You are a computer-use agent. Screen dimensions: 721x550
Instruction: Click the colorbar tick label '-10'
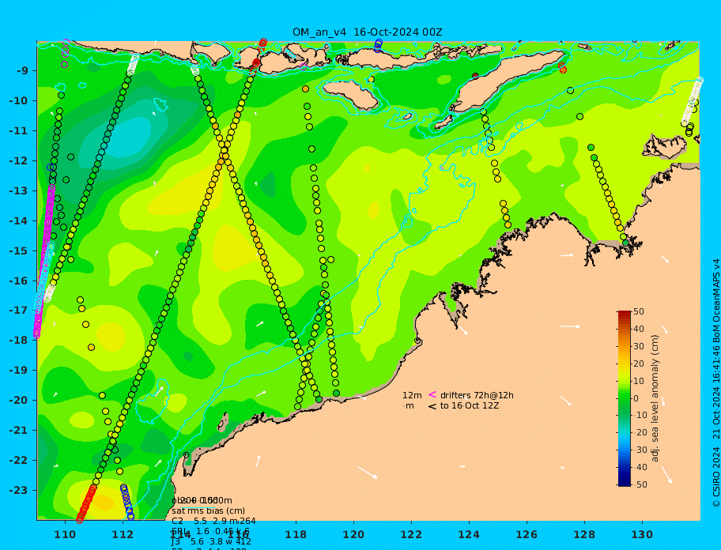640,416
